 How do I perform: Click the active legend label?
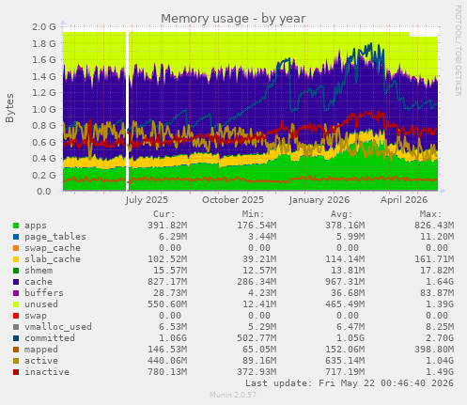(x=41, y=361)
